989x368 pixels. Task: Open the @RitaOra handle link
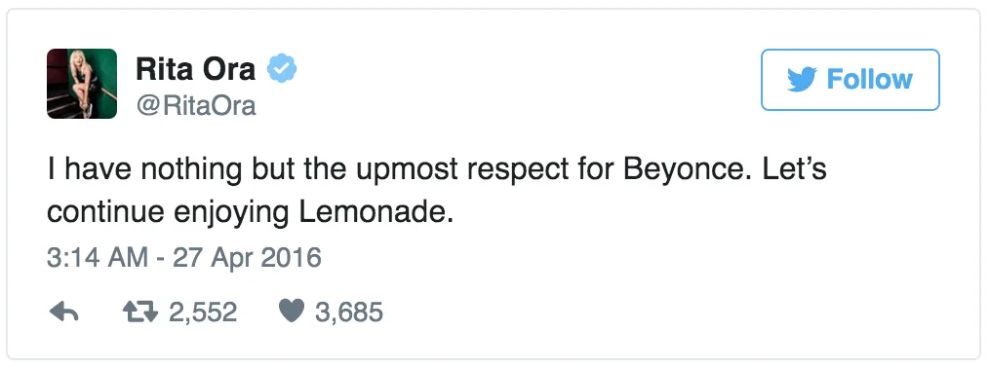point(195,106)
